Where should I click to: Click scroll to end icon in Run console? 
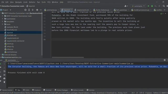[4, 75]
